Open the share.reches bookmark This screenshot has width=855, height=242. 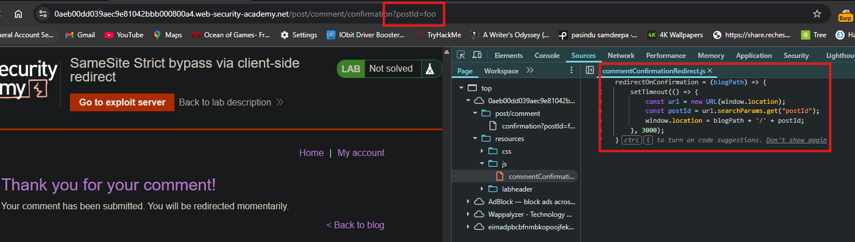click(752, 35)
